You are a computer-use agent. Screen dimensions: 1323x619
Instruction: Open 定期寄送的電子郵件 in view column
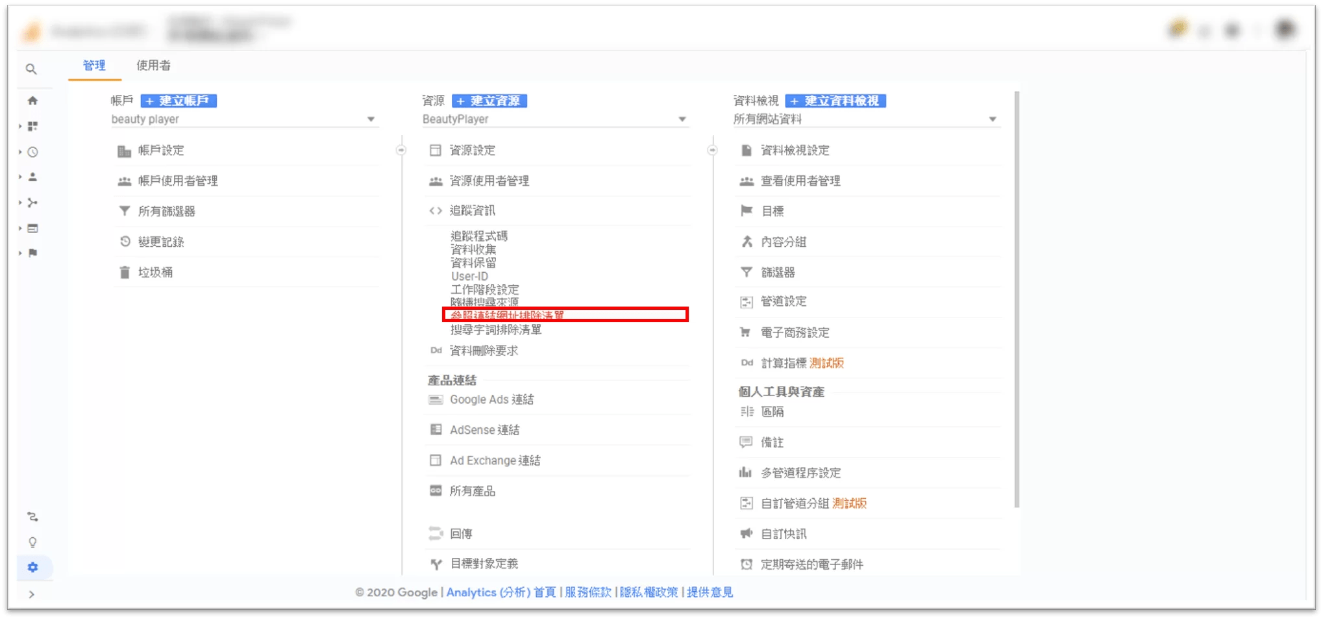coord(812,564)
